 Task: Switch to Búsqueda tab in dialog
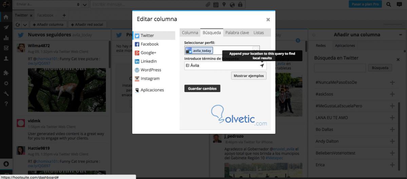(212, 33)
